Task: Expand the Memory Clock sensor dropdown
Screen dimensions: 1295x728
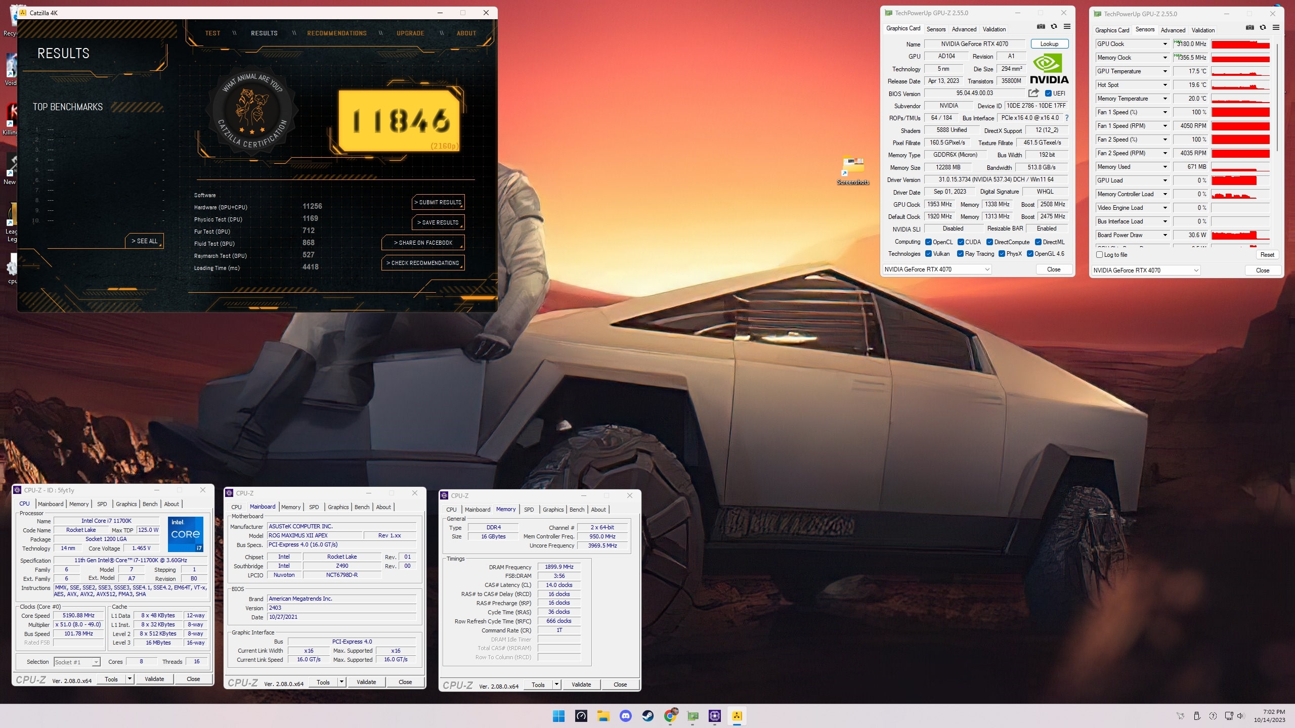Action: pyautogui.click(x=1165, y=58)
